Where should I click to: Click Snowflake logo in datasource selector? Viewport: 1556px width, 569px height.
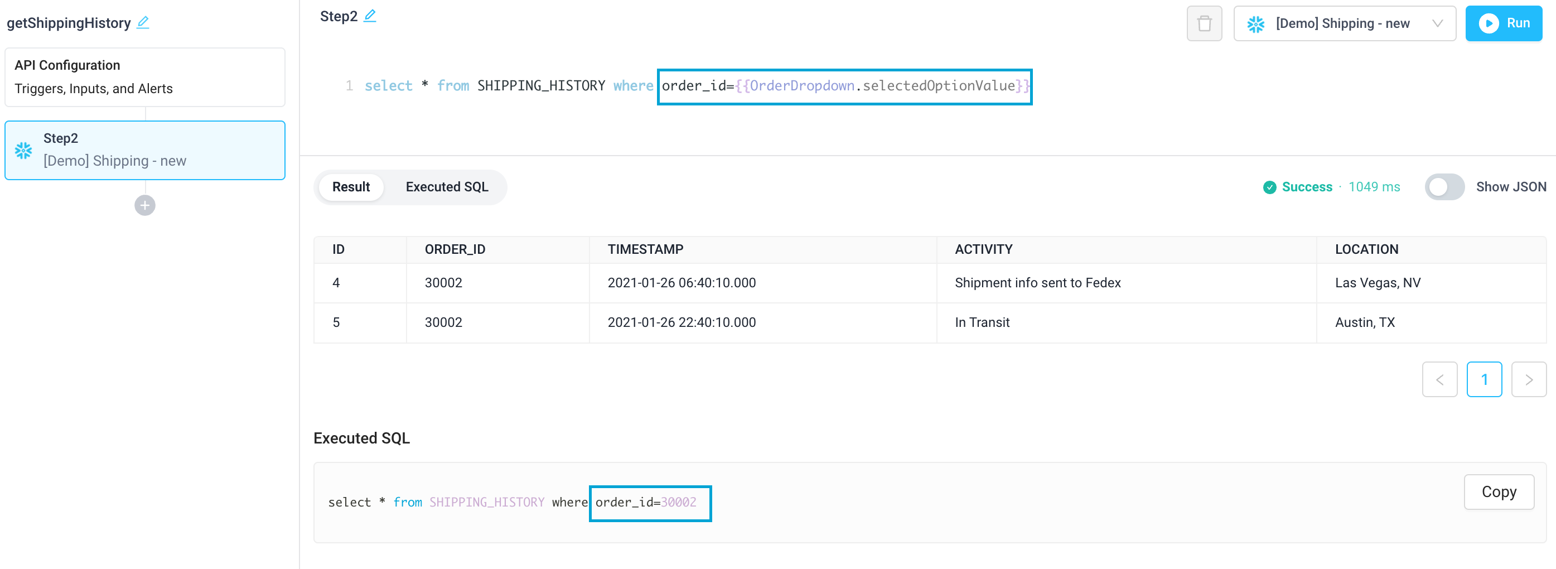point(1256,24)
